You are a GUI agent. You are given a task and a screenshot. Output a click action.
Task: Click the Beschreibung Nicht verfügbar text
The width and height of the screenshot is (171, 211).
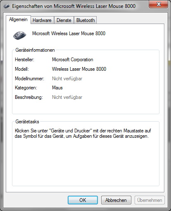pyautogui.click(x=67, y=97)
